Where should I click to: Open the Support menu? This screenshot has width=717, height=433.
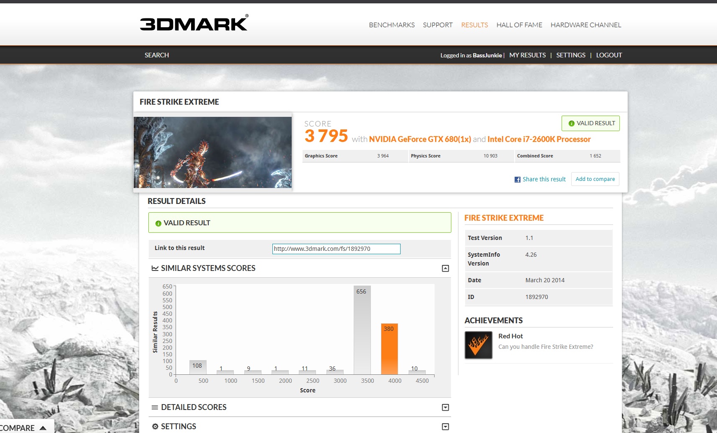tap(437, 25)
